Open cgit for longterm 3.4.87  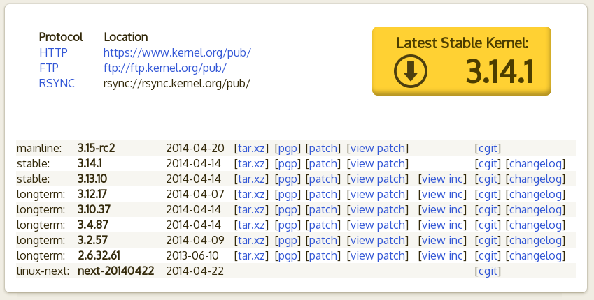click(x=488, y=225)
